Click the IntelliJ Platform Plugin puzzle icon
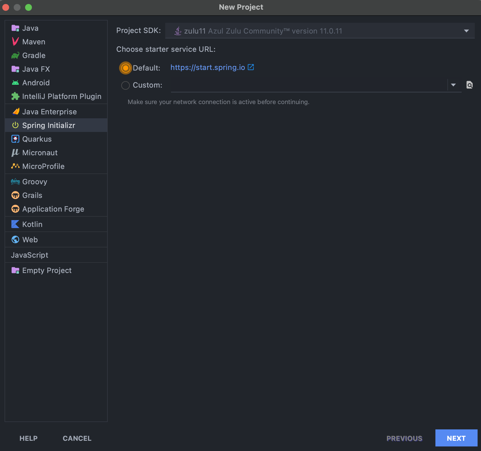 (x=15, y=96)
